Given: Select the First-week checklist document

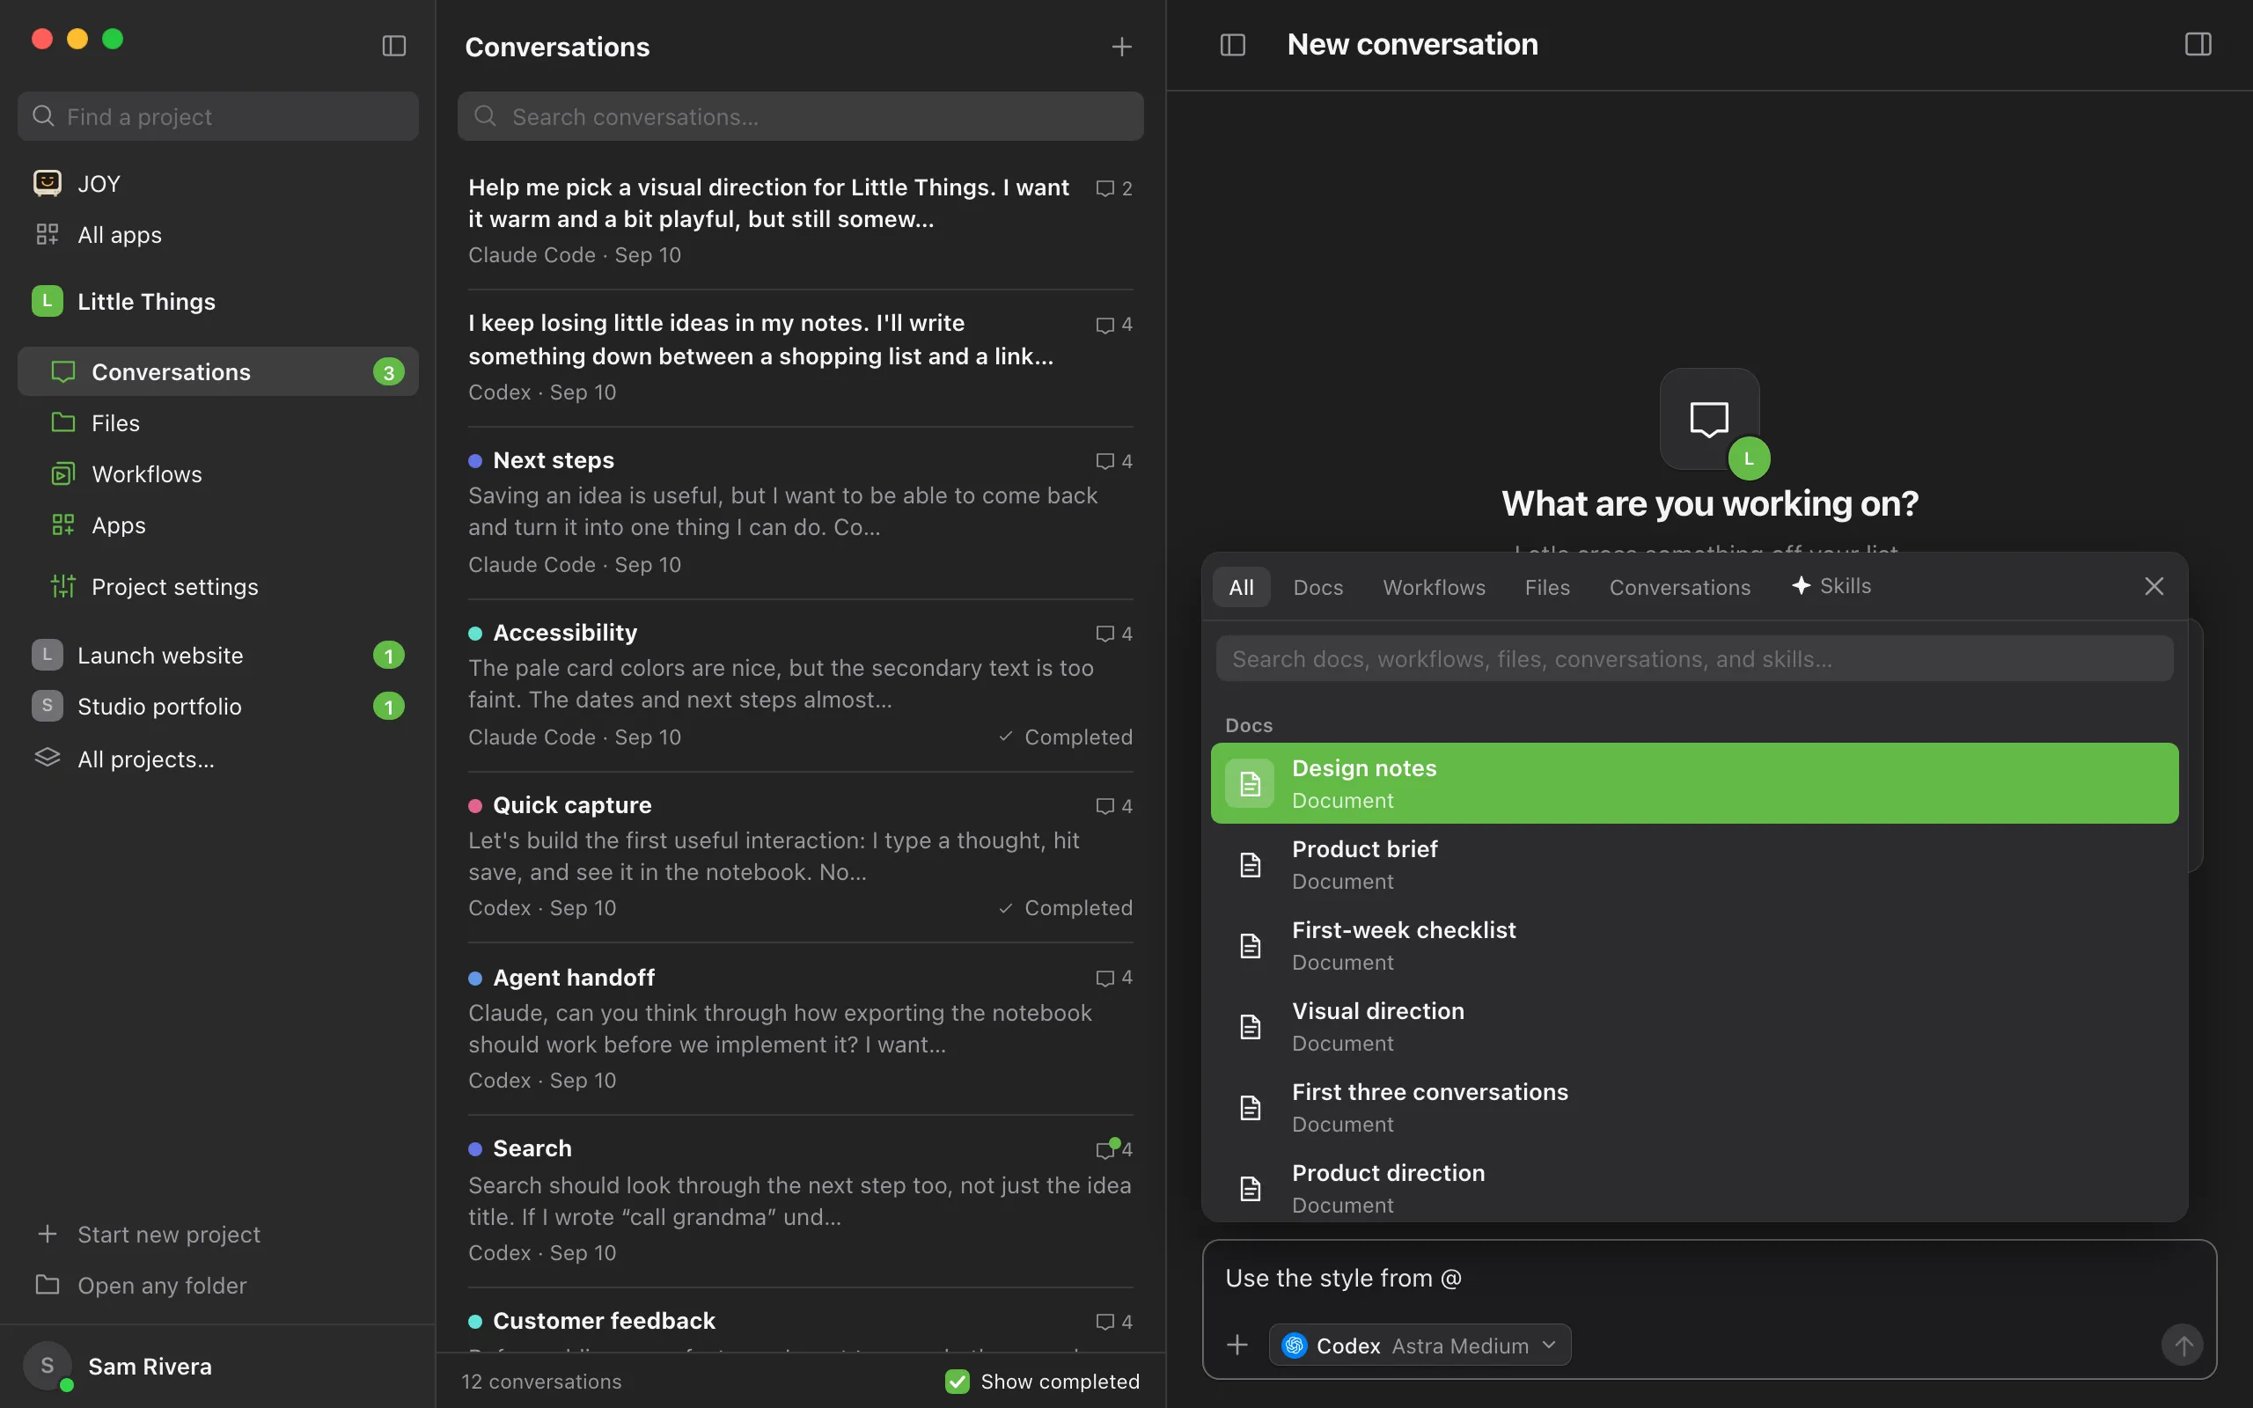Looking at the screenshot, I should tap(1694, 945).
